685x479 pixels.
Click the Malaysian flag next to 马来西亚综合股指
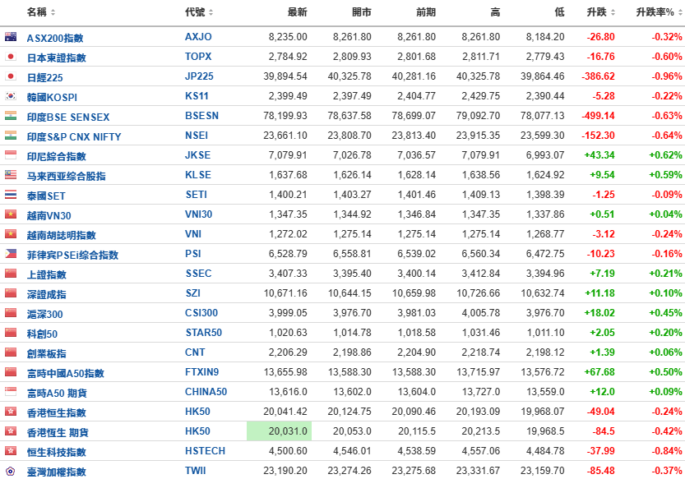click(11, 175)
